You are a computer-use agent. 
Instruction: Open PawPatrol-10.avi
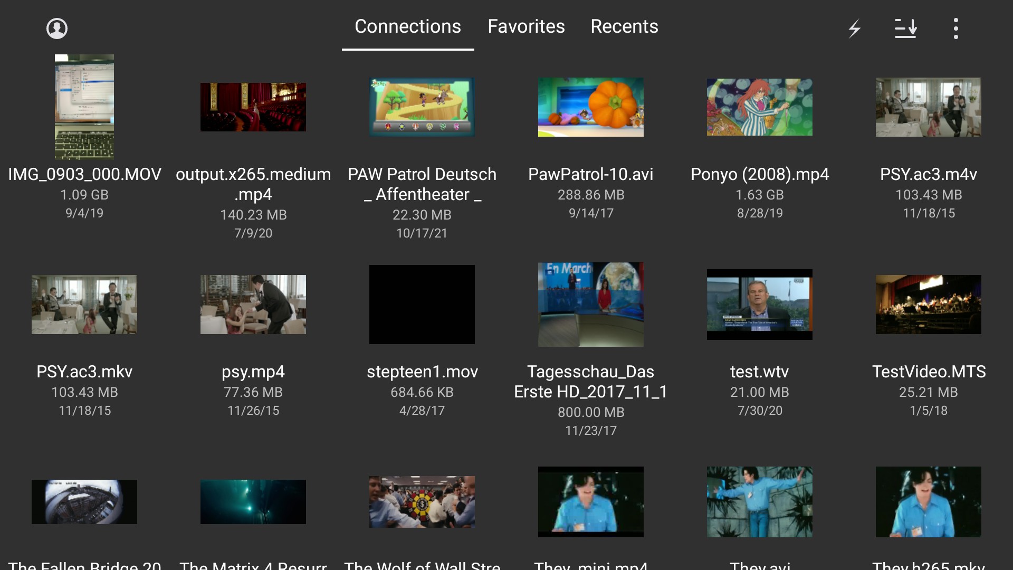[x=590, y=107]
